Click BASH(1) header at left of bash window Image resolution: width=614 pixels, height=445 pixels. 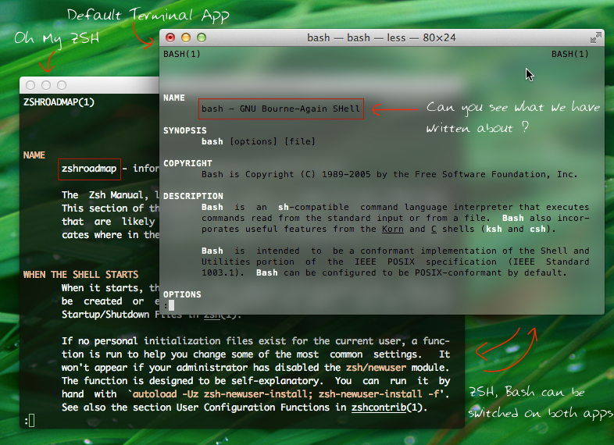pos(182,54)
